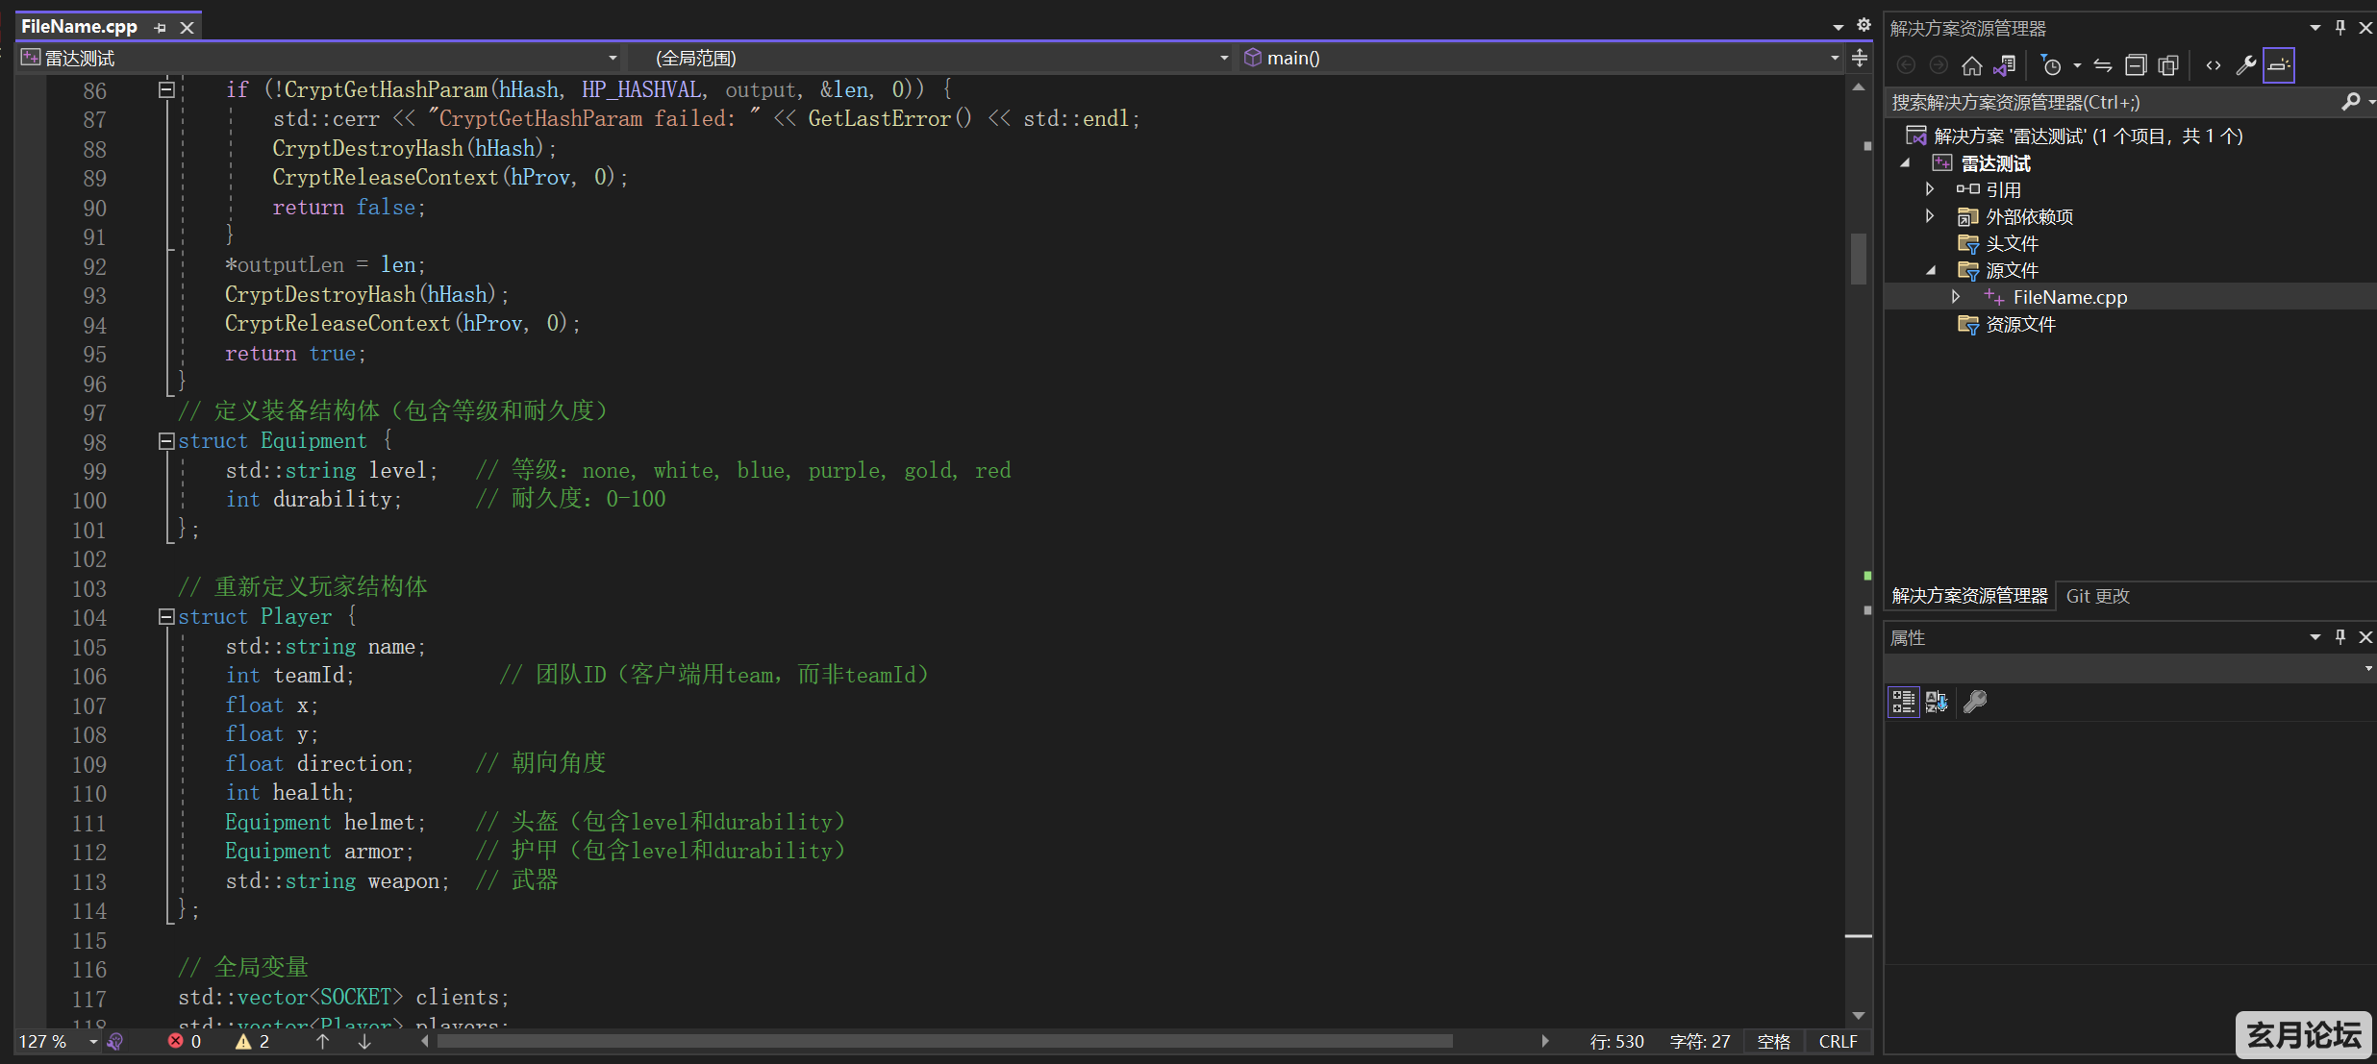Collapse all items in Solution Explorer
This screenshot has height=1064, width=2377.
coord(2136,65)
